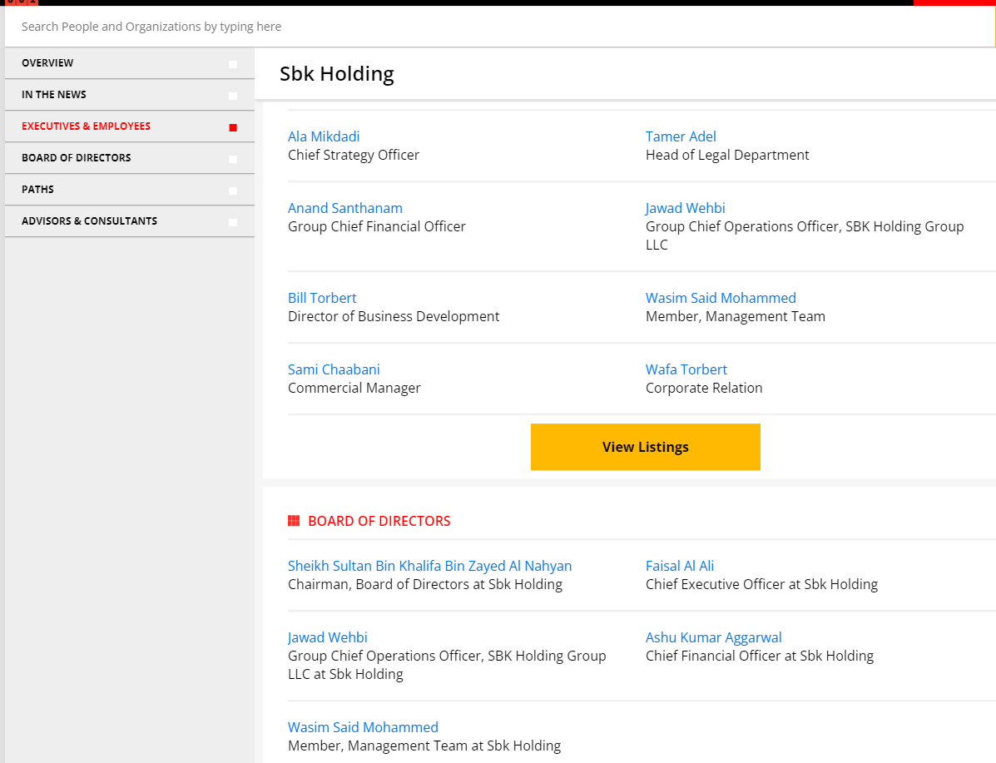This screenshot has width=996, height=763.
Task: Click the square marker beside Paths
Action: pos(233,191)
